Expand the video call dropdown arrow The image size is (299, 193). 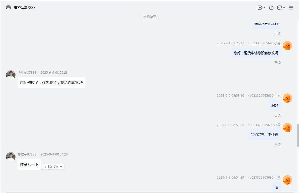[x=264, y=8]
